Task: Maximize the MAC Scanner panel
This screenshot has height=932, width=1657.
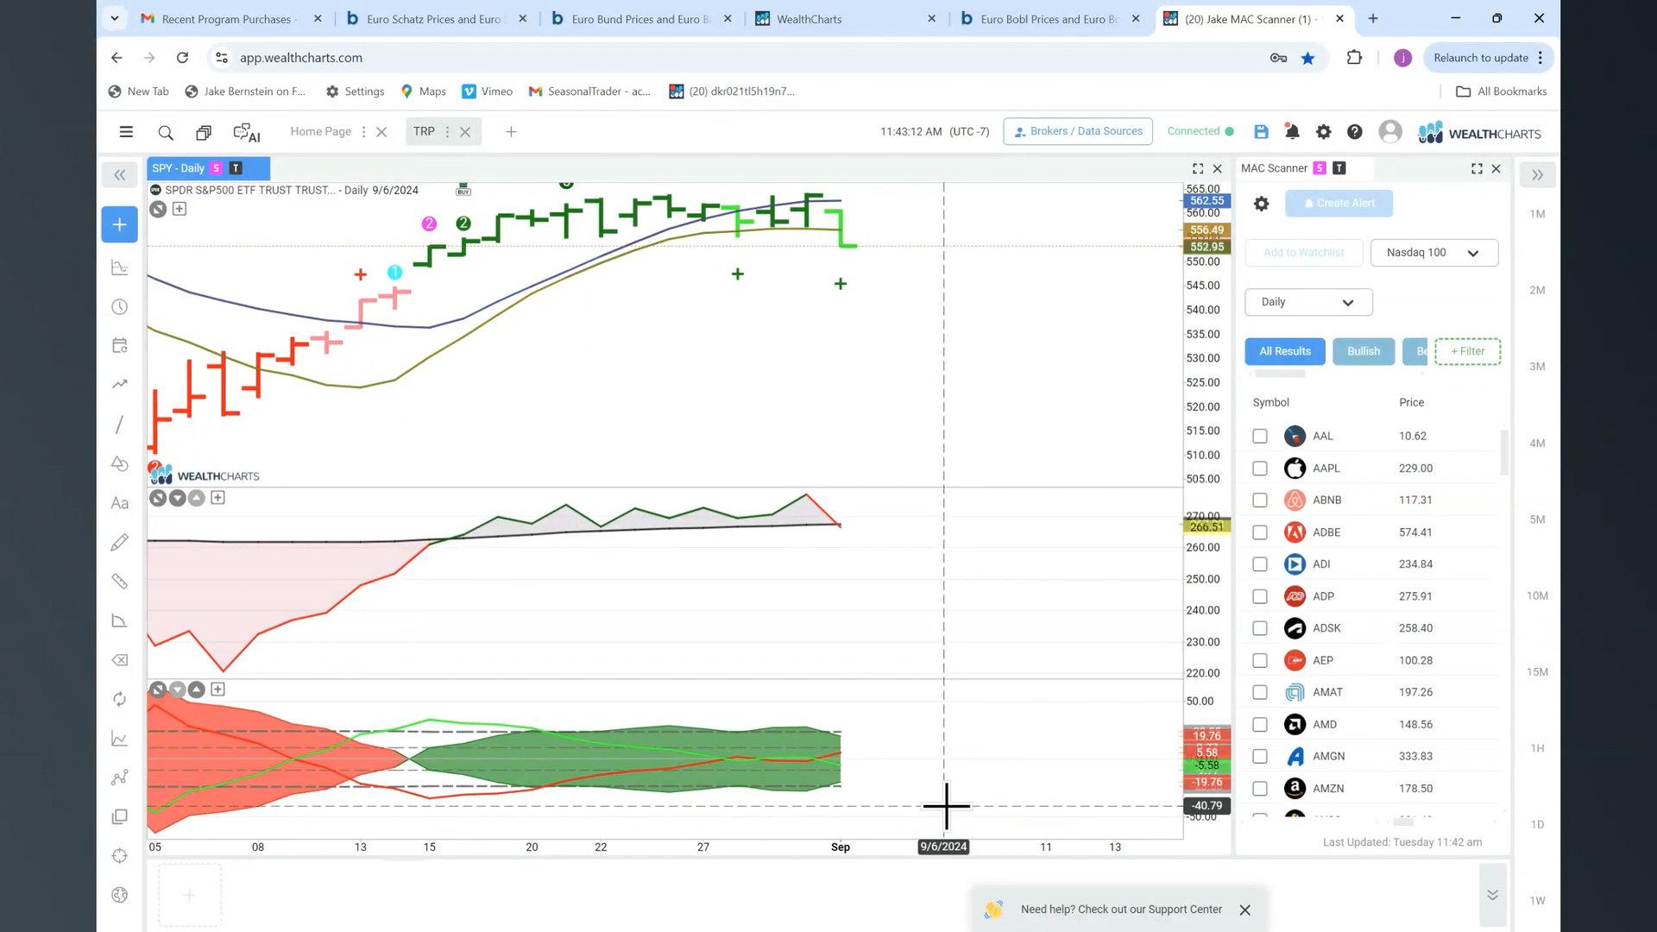Action: click(1477, 168)
